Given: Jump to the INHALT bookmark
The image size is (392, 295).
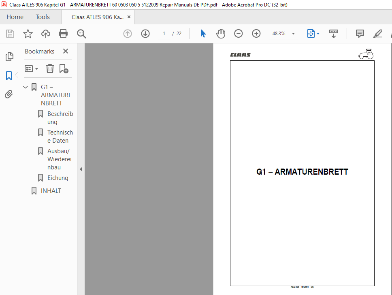Looking at the screenshot, I should pyautogui.click(x=51, y=191).
